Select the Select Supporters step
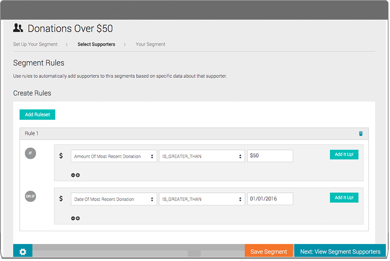390x261 pixels. coord(96,44)
